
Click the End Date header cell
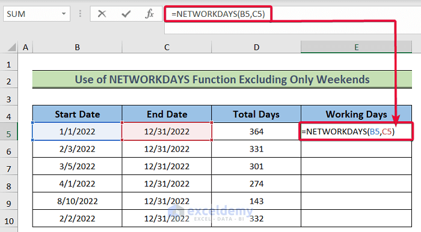coord(167,115)
